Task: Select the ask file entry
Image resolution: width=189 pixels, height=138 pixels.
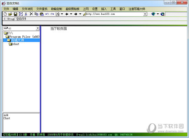Action: 6,115
